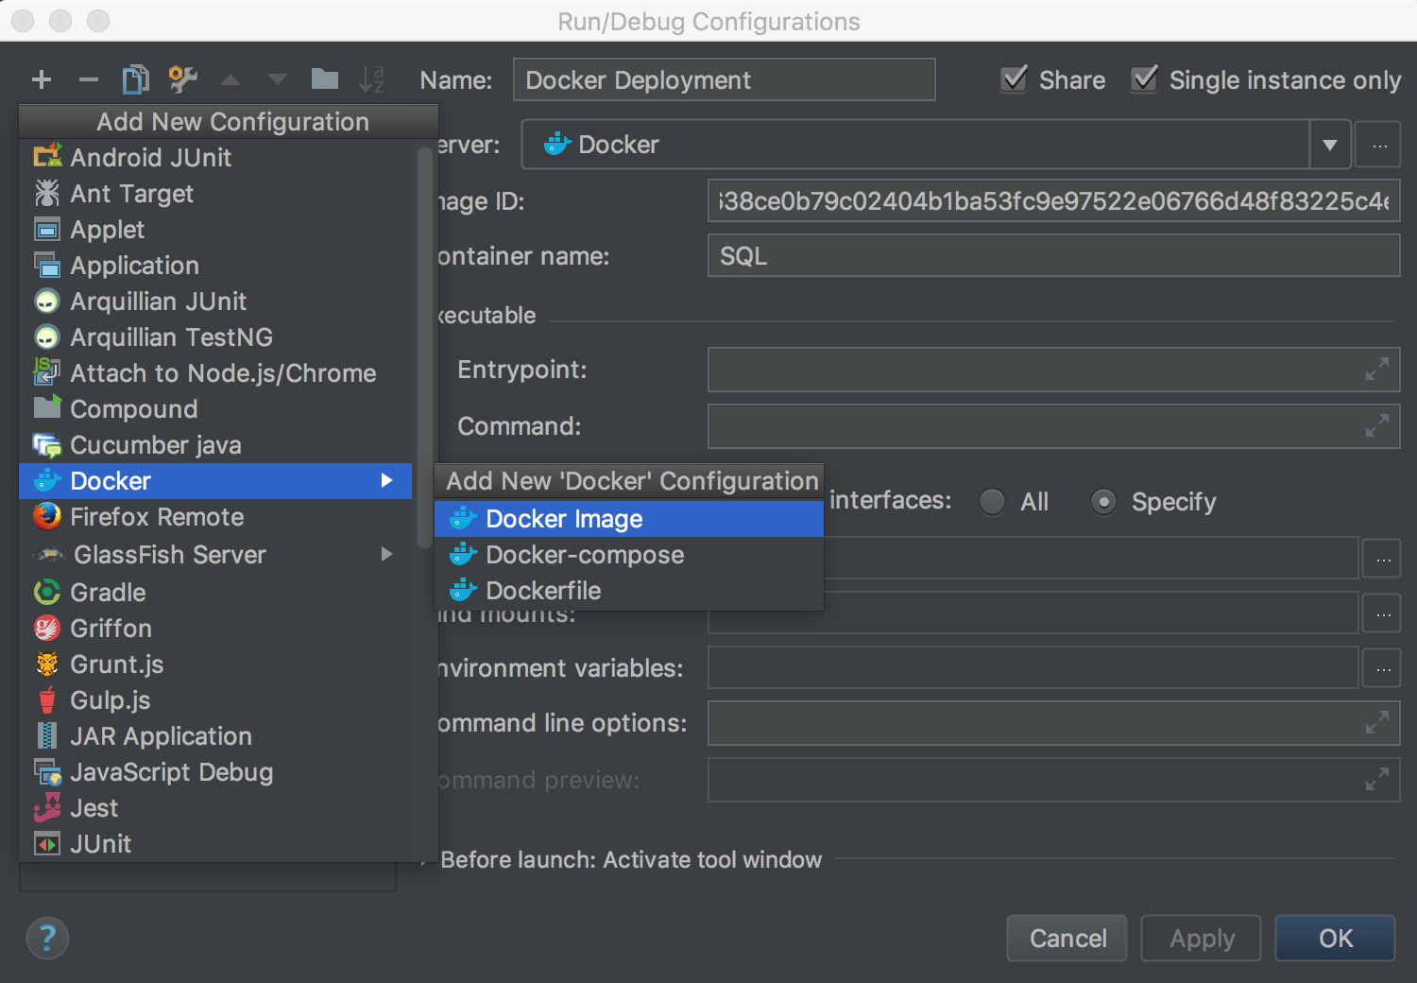Screen dimensions: 1417x983
Task: Click the OK button
Action: click(1335, 939)
